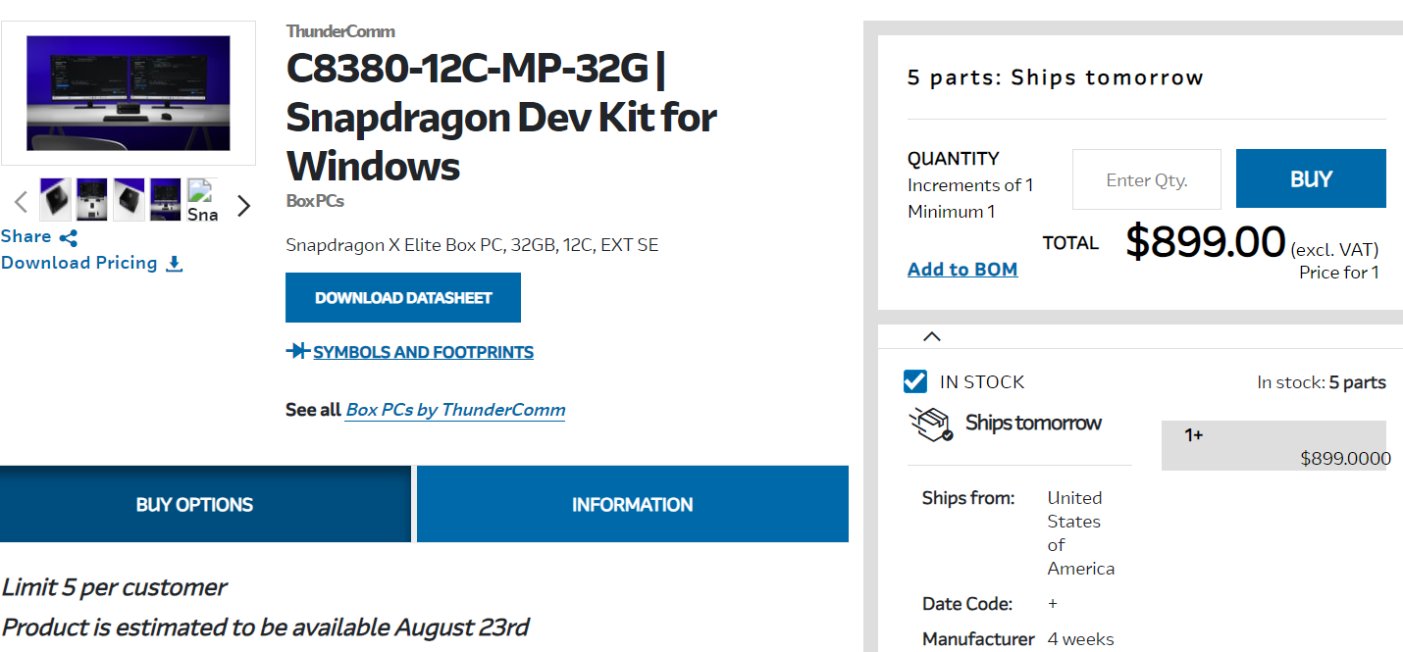Collapse the stock panel with the up chevron

tap(932, 336)
